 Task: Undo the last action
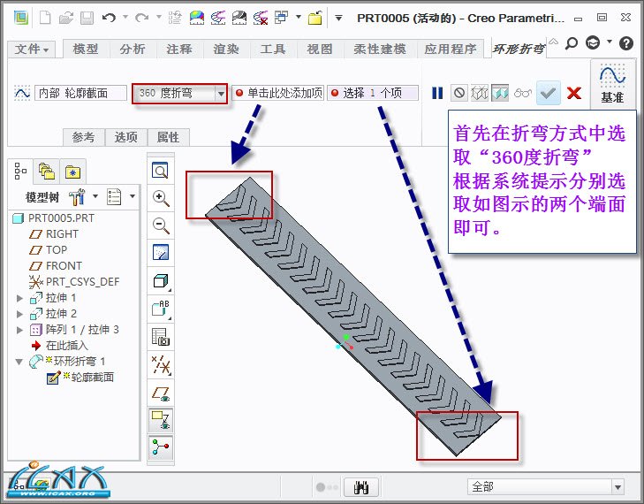tap(109, 18)
